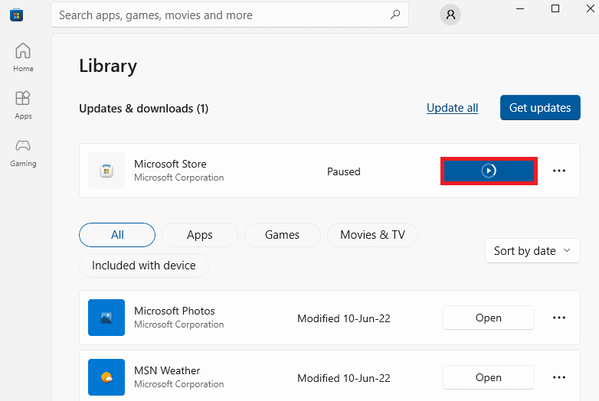
Task: Filter library by Apps
Action: point(200,235)
